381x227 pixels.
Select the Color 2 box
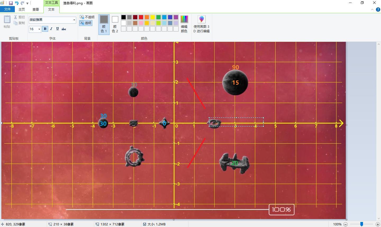[x=115, y=24]
